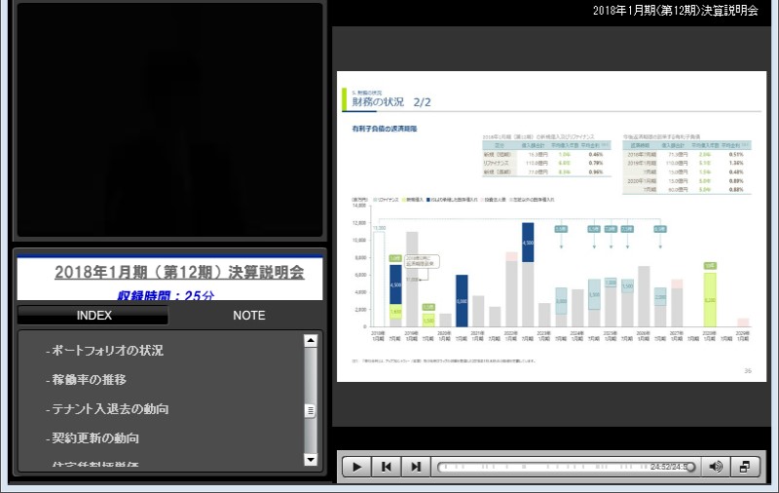Click the playback seek bar
Screen dimensions: 779x493
[x=567, y=467]
